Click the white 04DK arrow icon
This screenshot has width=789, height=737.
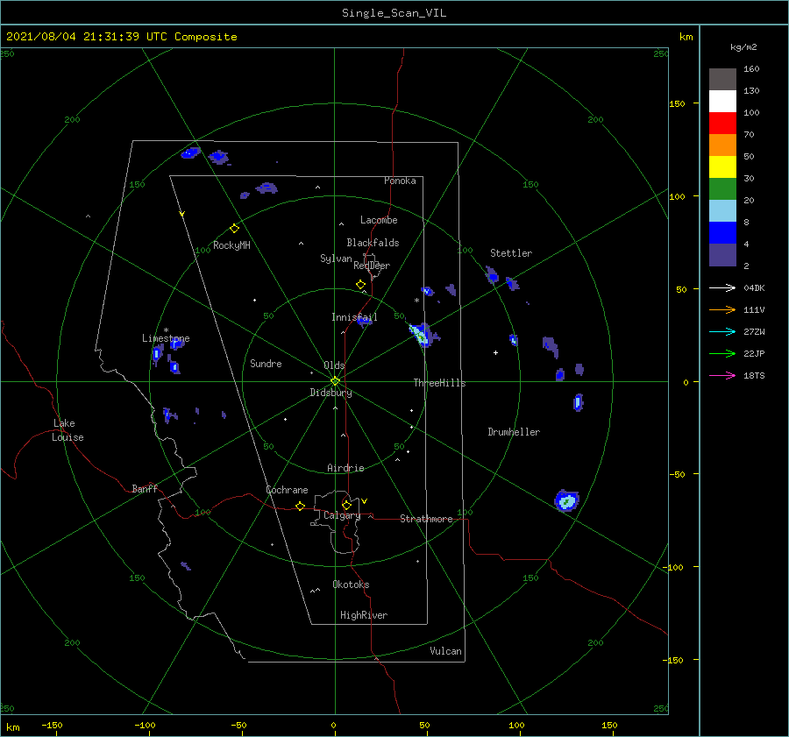pyautogui.click(x=722, y=287)
